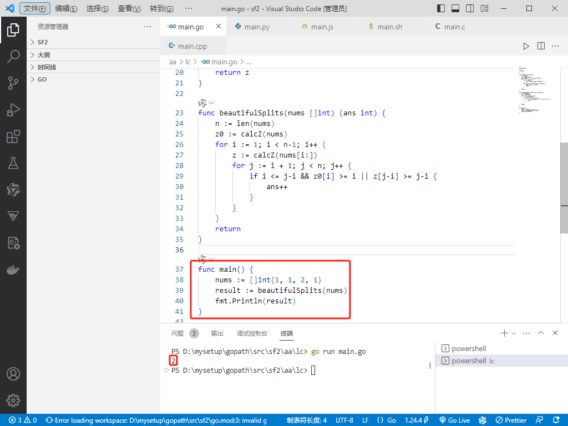Split the editor to the right
The width and height of the screenshot is (568, 426).
click(x=541, y=46)
